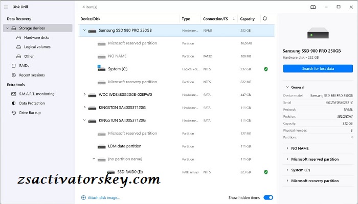The image size is (358, 204).
Task: Sort by Device/Disk column header
Action: click(x=91, y=19)
